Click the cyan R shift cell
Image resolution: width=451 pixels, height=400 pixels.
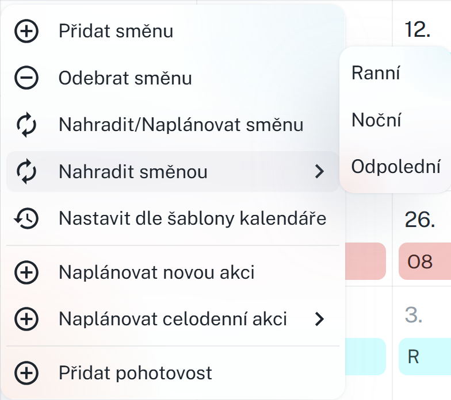(424, 357)
